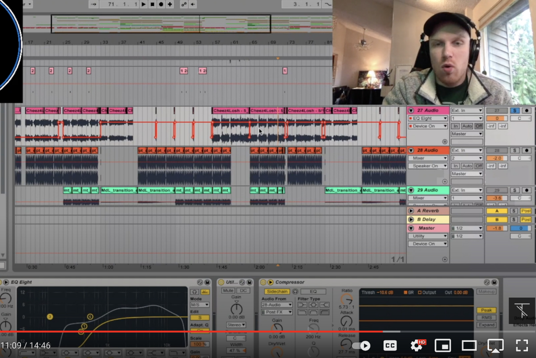Toggle solo on track 27 Audio
Screen dimensions: 536x358
515,111
